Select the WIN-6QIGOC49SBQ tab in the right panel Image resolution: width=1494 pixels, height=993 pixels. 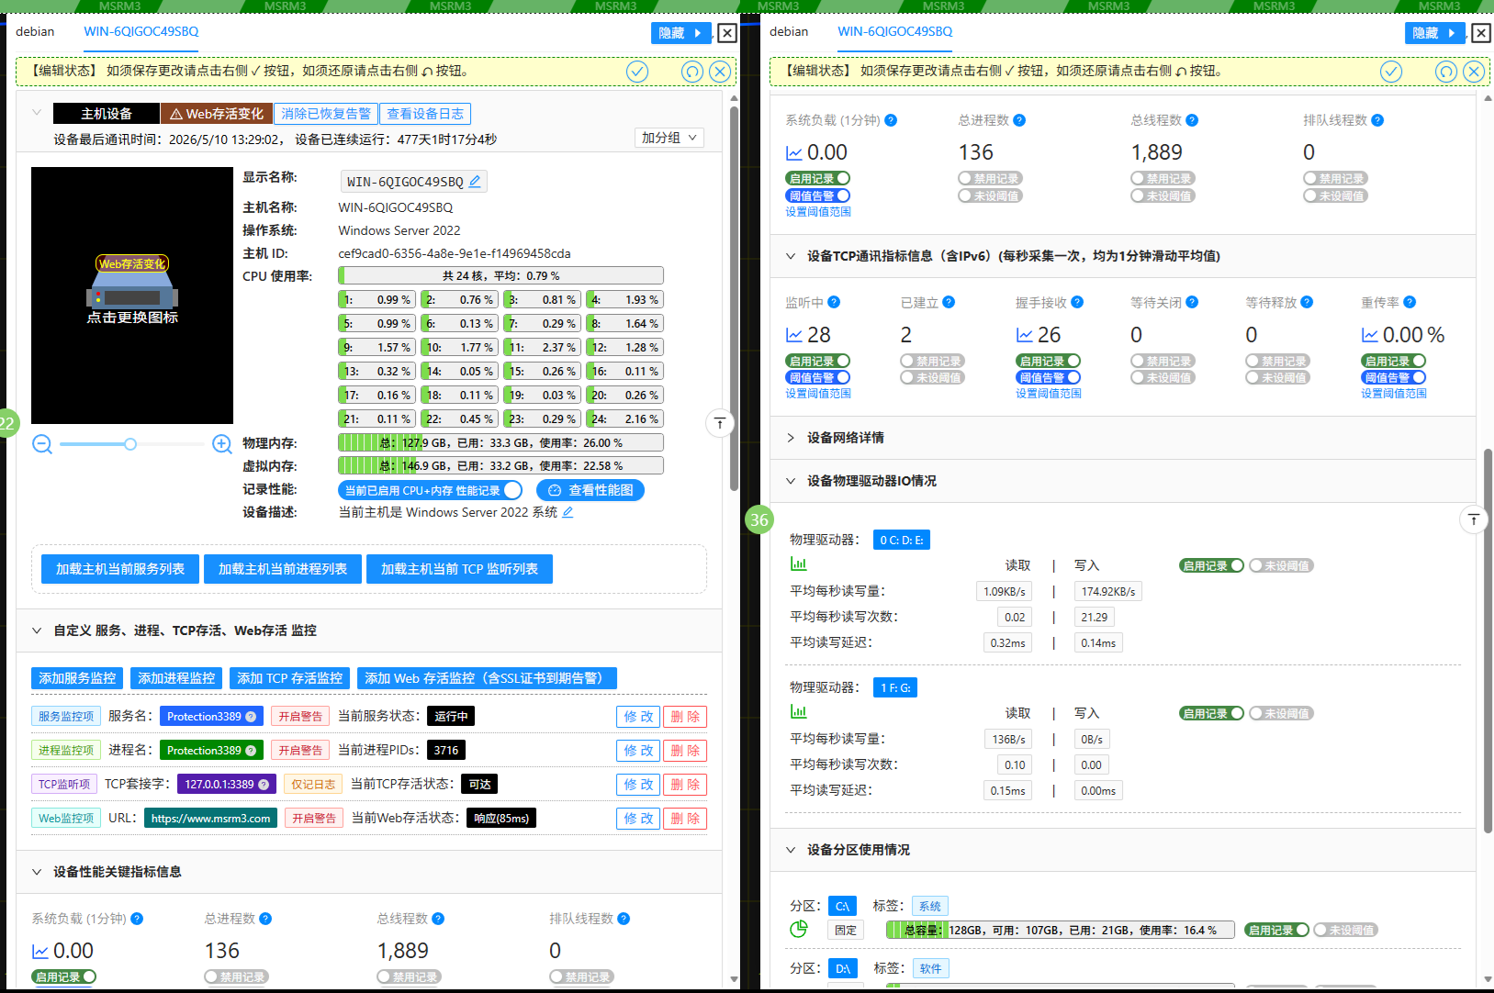895,31
